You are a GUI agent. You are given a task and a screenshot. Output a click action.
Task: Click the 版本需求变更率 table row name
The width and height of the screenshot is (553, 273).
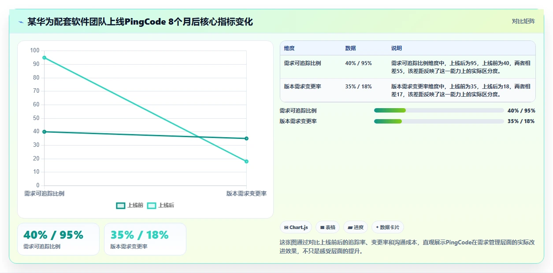(x=303, y=87)
